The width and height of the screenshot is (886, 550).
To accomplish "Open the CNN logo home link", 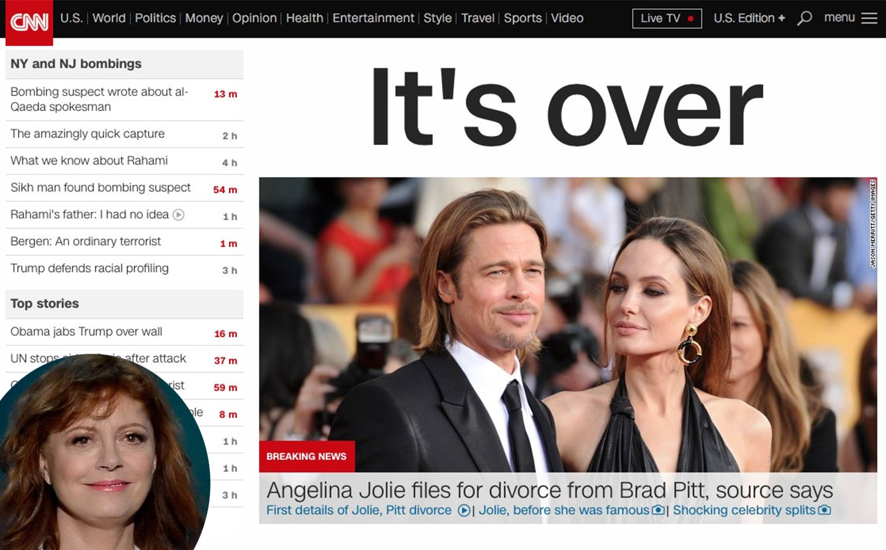I will [29, 22].
